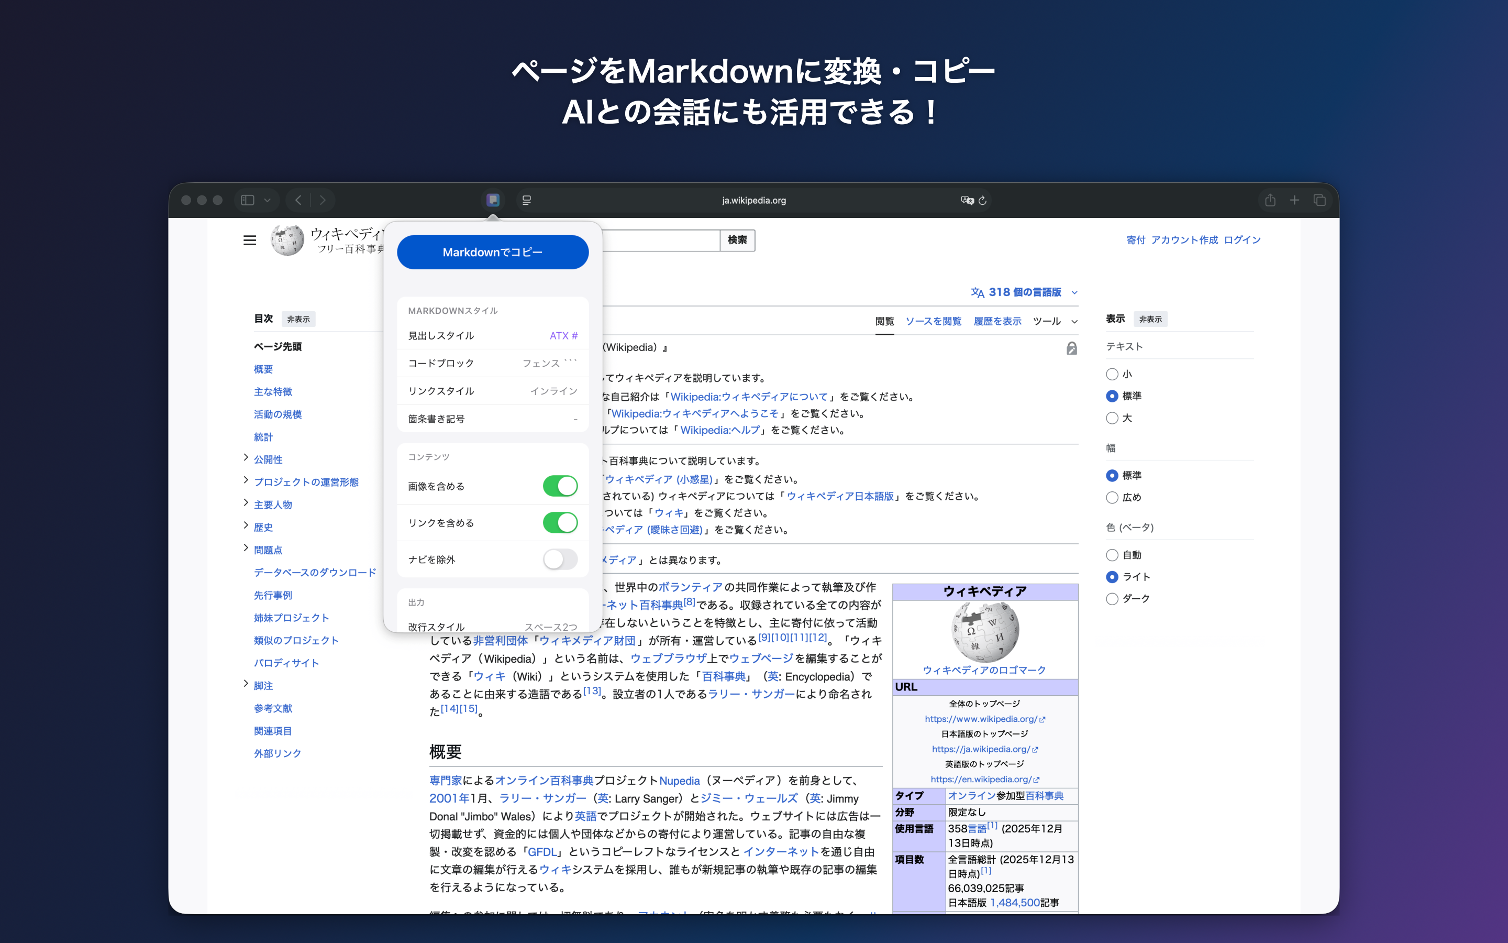The width and height of the screenshot is (1508, 943).
Task: Toggle ナビを除外 switch
Action: [x=560, y=560]
